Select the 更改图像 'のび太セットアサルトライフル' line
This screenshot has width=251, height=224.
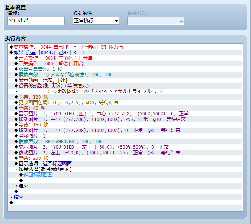[x=125, y=92]
